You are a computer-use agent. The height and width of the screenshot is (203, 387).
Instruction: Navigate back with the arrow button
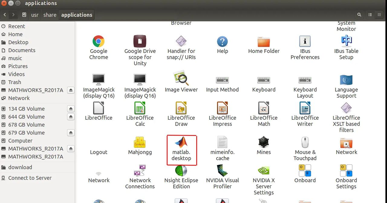coord(5,14)
